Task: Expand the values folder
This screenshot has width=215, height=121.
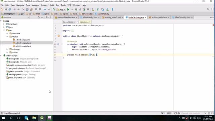Action: pyautogui.click(x=7, y=52)
